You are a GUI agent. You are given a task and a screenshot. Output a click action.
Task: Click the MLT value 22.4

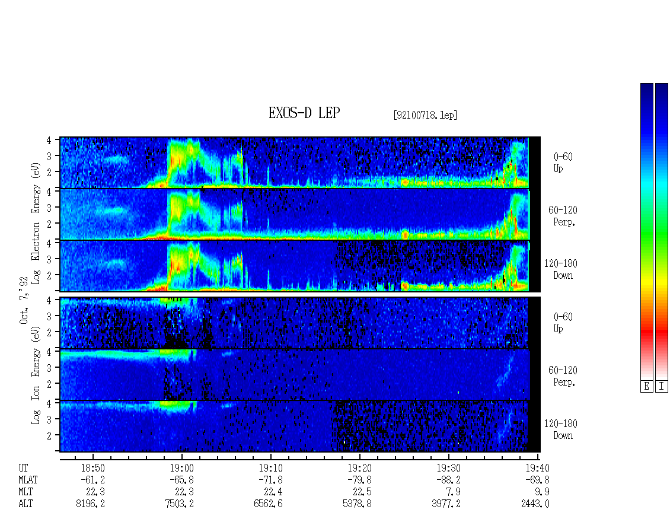tap(273, 492)
